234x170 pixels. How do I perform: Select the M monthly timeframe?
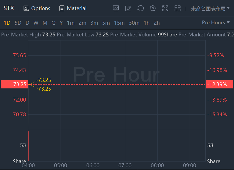tap(45, 23)
